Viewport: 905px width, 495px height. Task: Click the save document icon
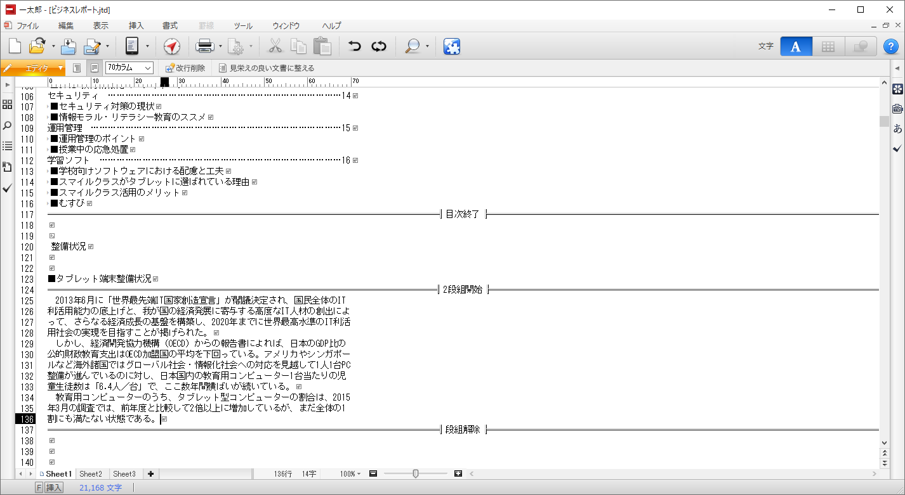click(69, 46)
